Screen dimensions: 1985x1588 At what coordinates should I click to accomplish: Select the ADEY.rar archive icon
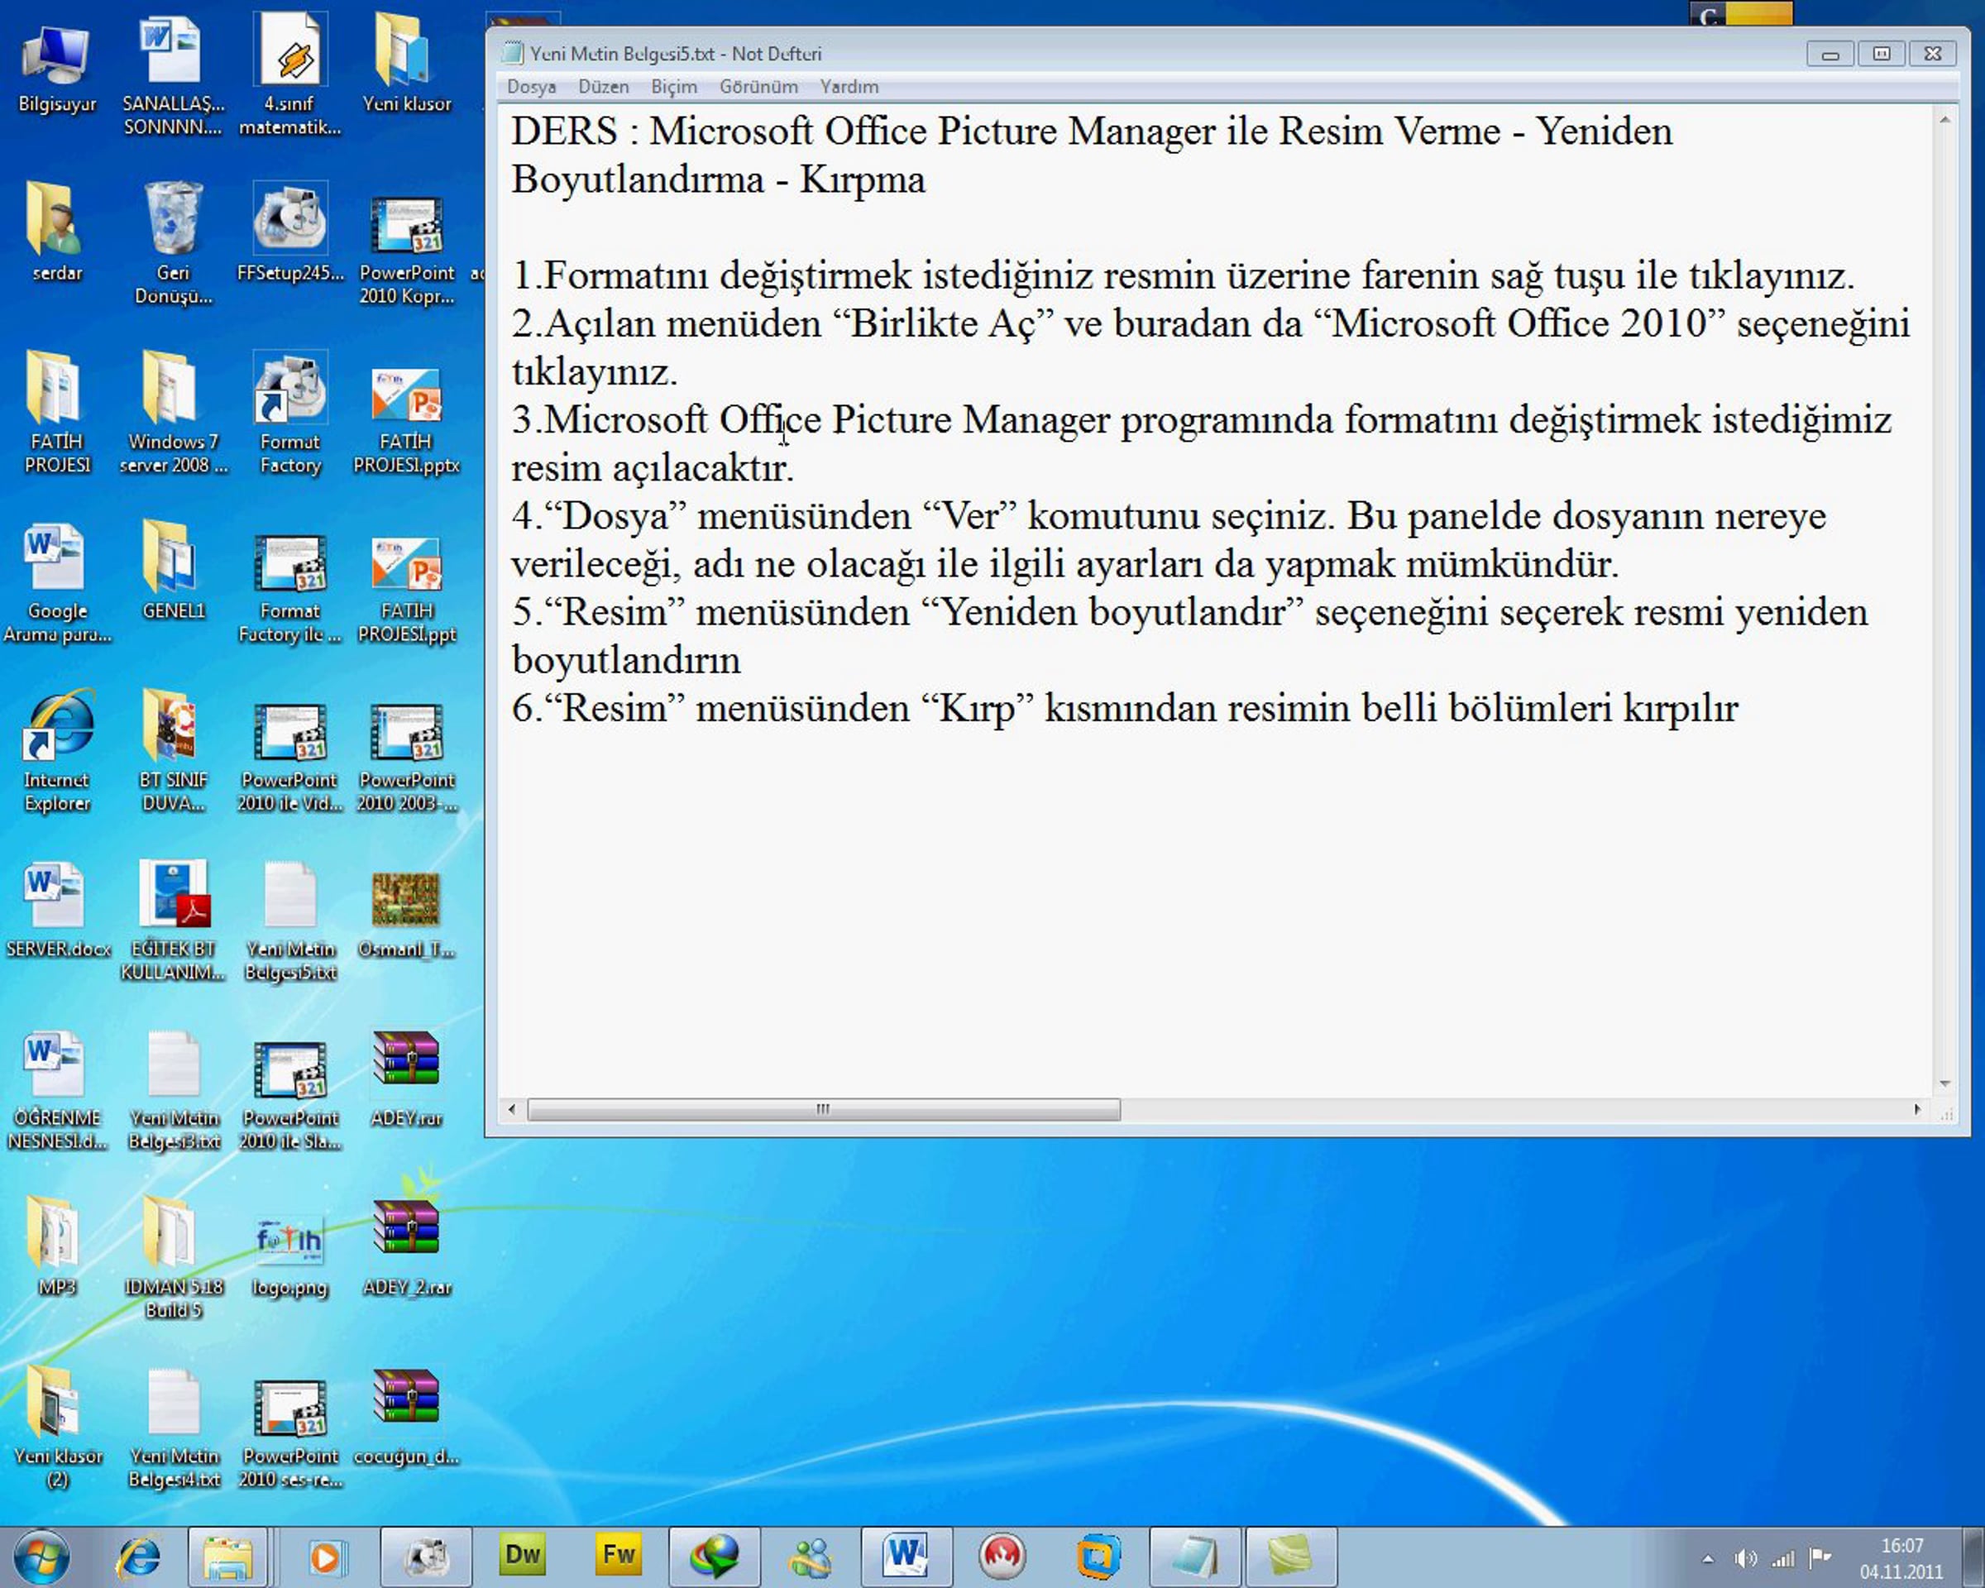coord(406,1079)
